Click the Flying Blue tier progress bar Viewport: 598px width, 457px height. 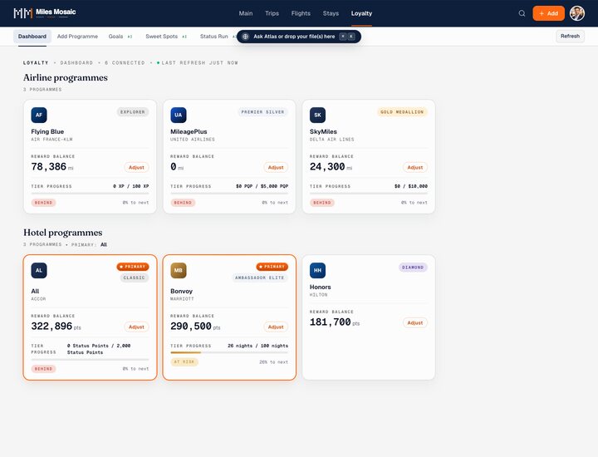tap(90, 194)
